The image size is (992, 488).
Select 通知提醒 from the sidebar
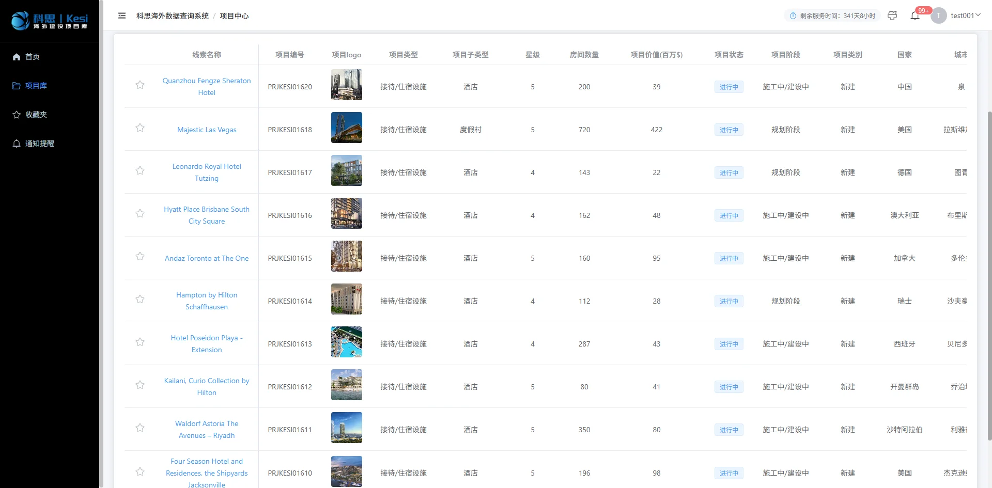39,144
